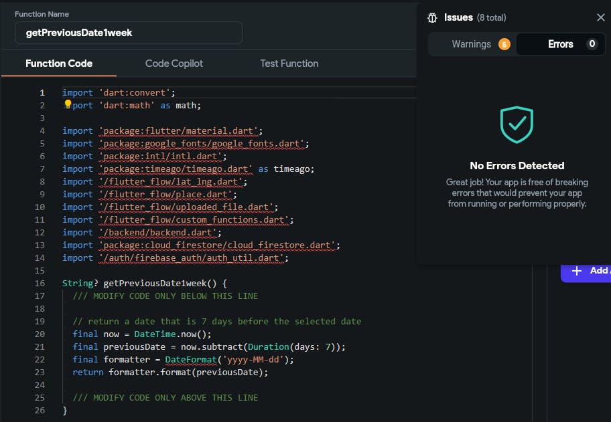The height and width of the screenshot is (422, 611).
Task: Open the Test Function tab
Action: pos(289,64)
